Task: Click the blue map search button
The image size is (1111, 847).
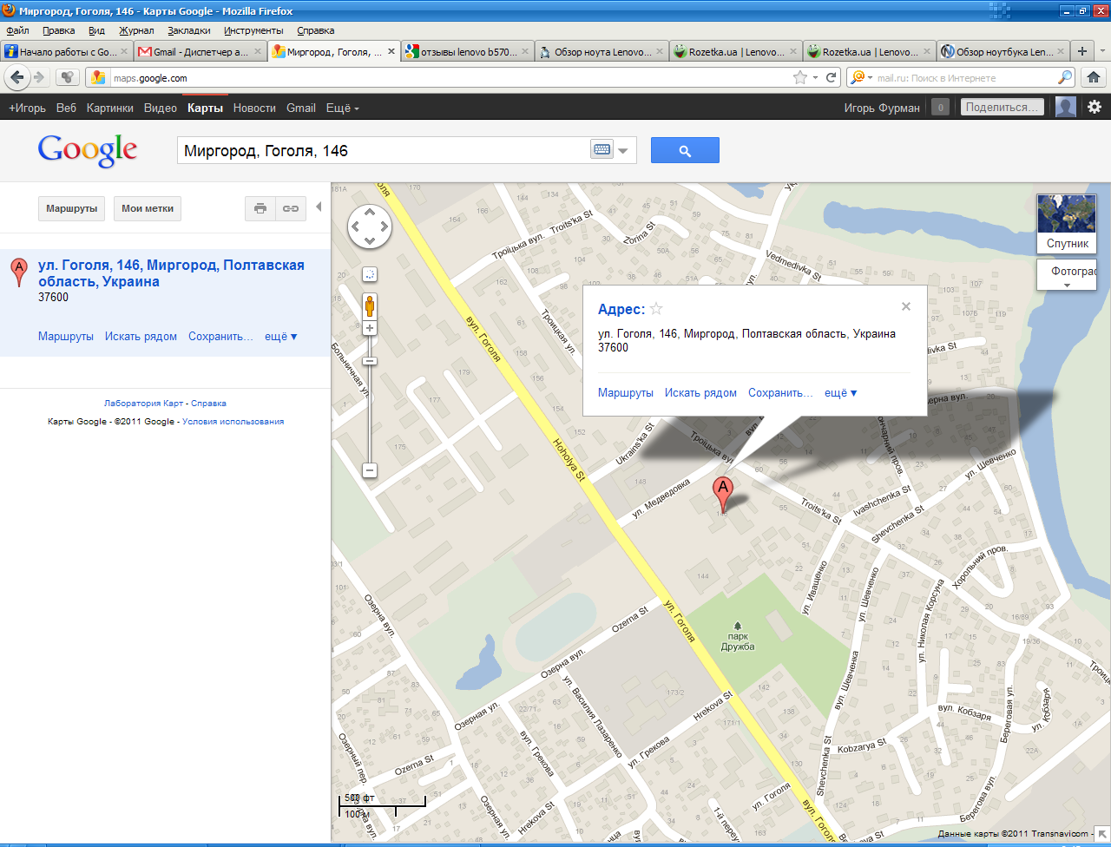Action: (x=685, y=150)
